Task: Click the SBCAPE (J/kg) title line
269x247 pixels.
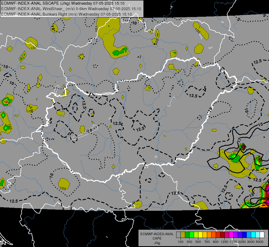Action: tap(63, 3)
